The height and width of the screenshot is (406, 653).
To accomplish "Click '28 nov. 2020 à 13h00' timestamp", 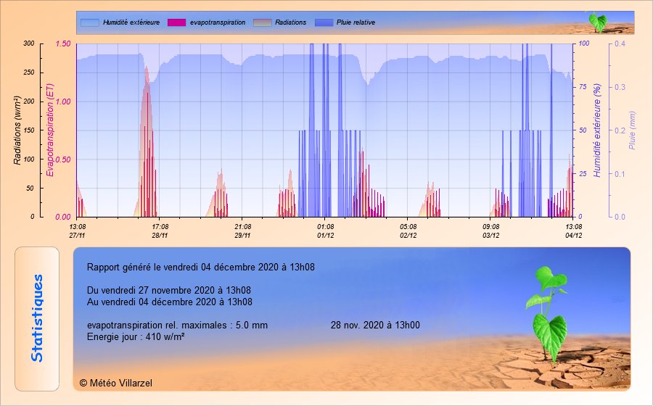I will click(375, 326).
